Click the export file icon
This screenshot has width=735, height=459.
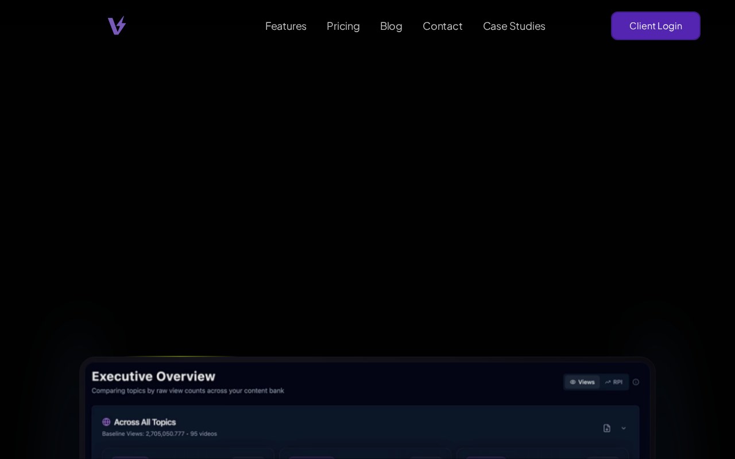pyautogui.click(x=606, y=428)
